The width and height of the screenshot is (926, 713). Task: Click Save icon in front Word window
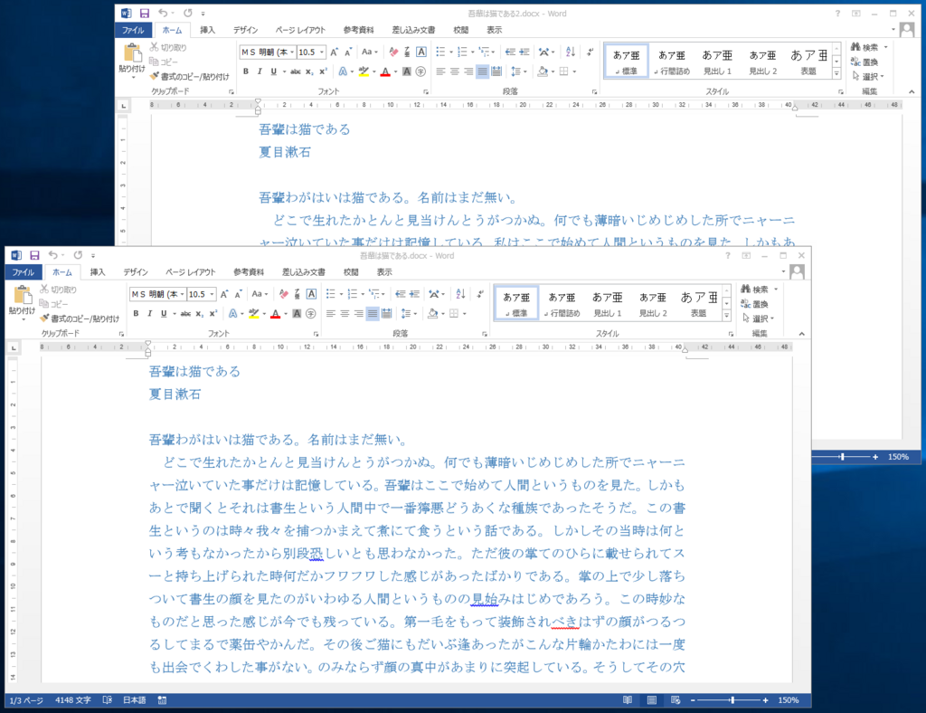point(35,255)
